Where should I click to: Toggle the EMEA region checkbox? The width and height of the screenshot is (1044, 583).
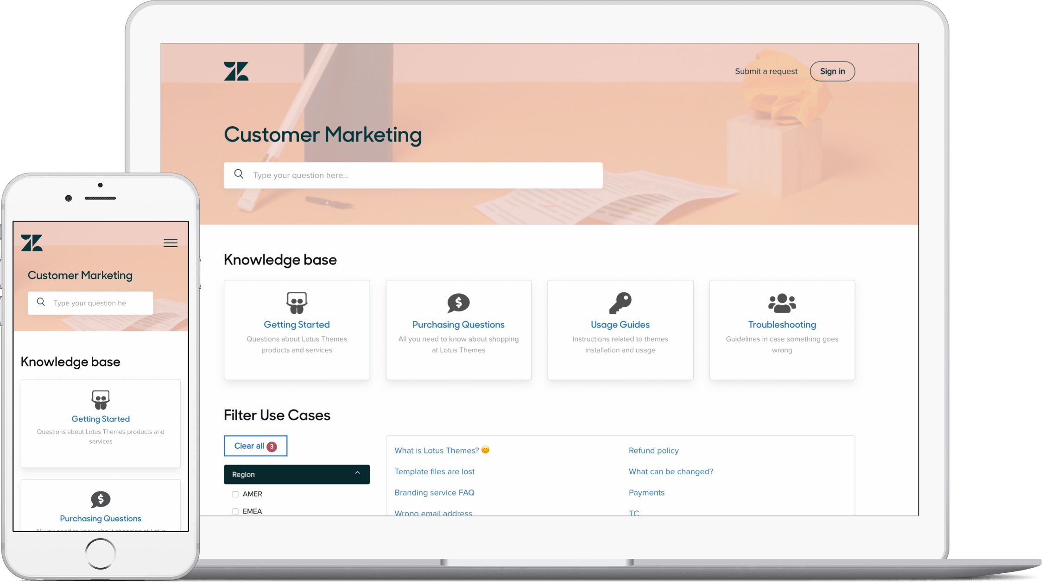coord(235,511)
